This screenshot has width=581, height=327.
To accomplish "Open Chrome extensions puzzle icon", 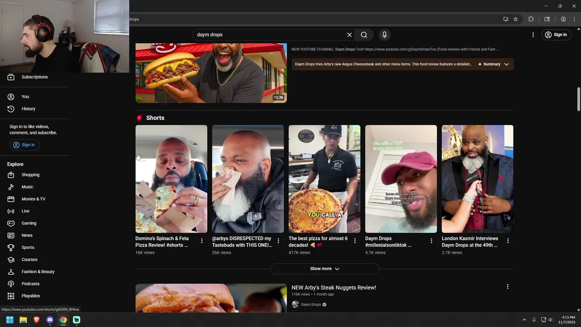I will tap(531, 19).
